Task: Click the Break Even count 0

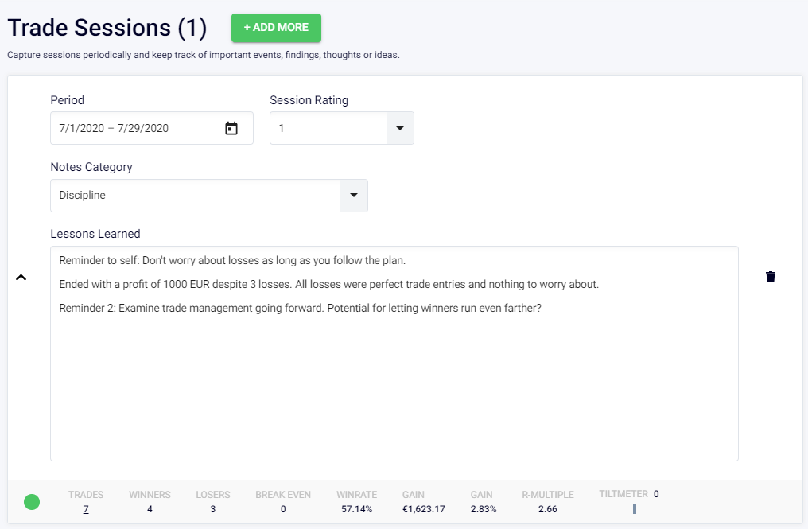Action: tap(283, 509)
